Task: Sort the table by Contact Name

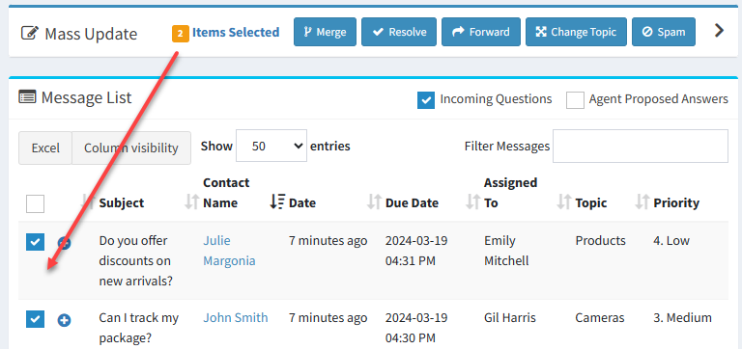Action: click(x=226, y=193)
